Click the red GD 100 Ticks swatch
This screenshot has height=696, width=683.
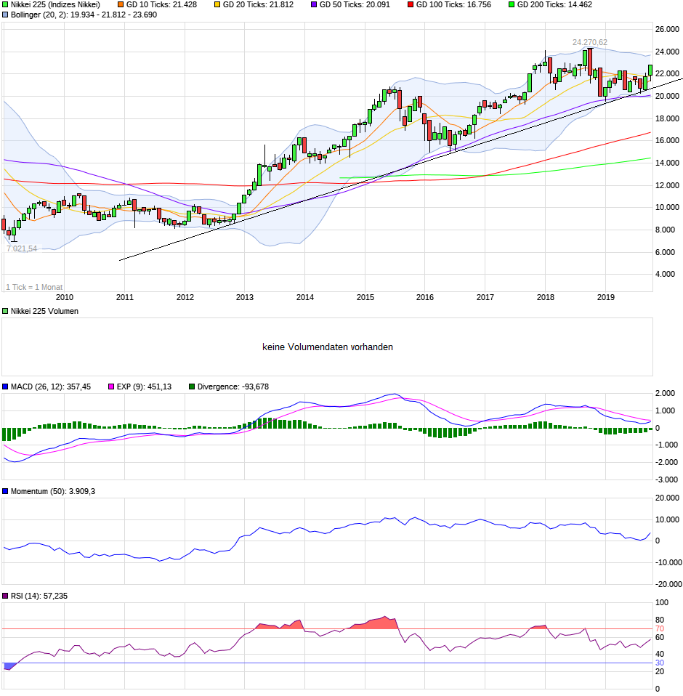point(411,5)
